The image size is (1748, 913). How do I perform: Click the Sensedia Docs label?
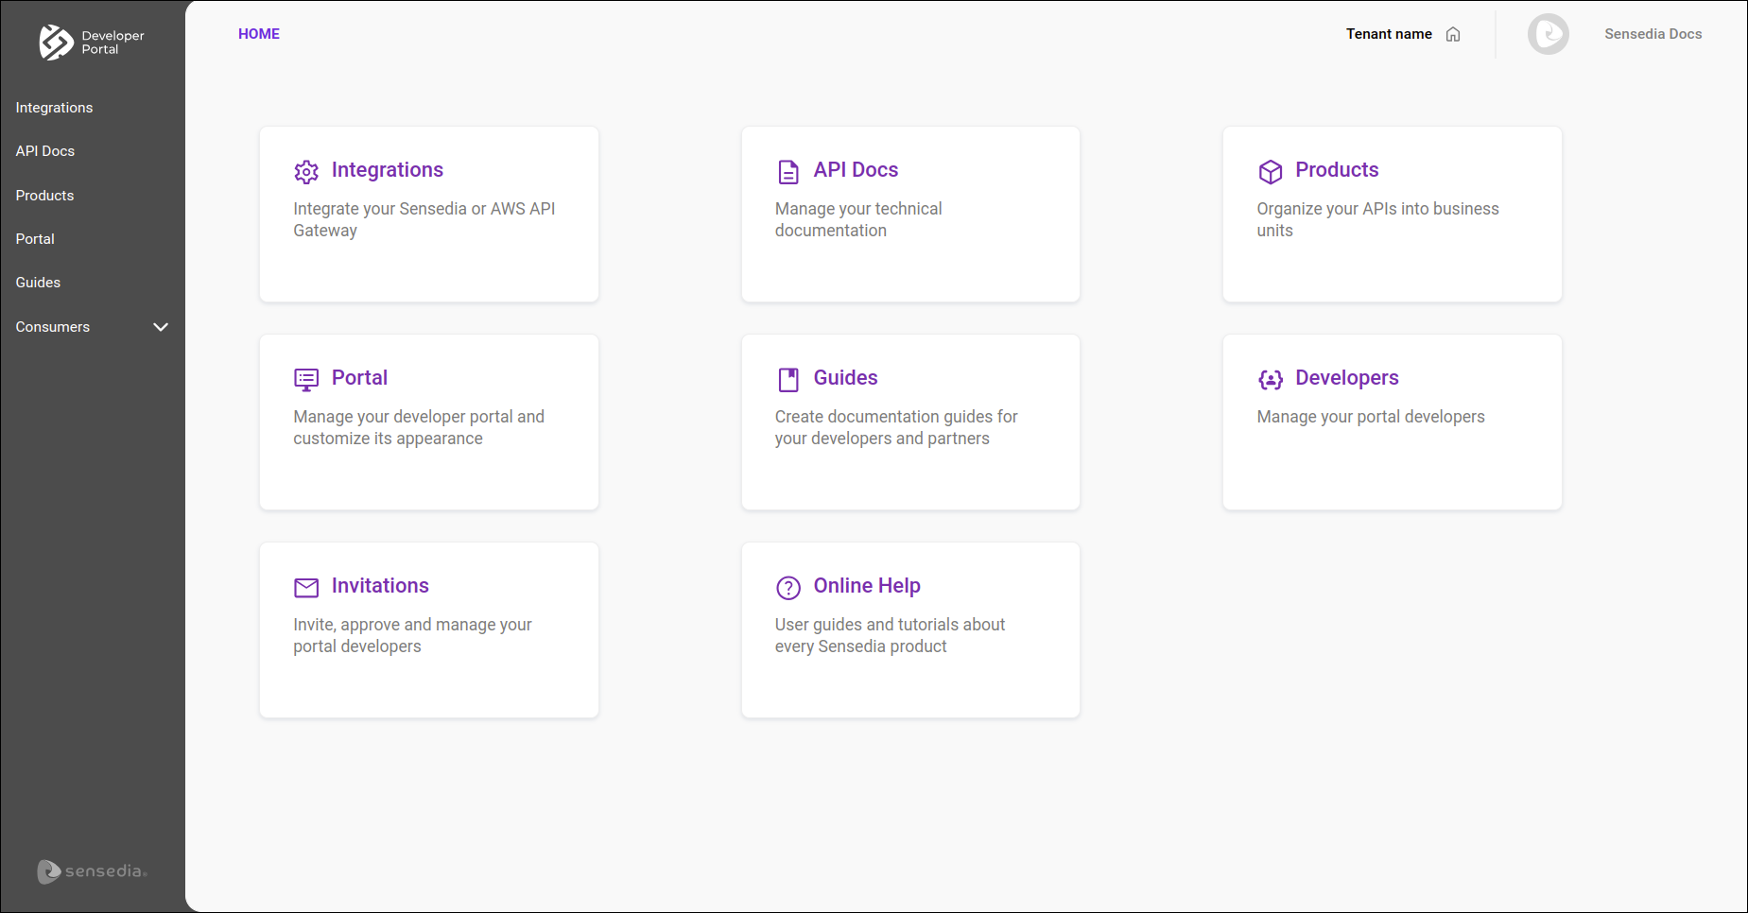pos(1652,34)
